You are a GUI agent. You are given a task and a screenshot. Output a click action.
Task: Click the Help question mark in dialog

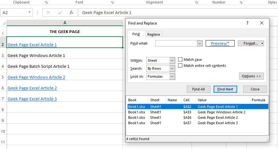click(x=247, y=23)
